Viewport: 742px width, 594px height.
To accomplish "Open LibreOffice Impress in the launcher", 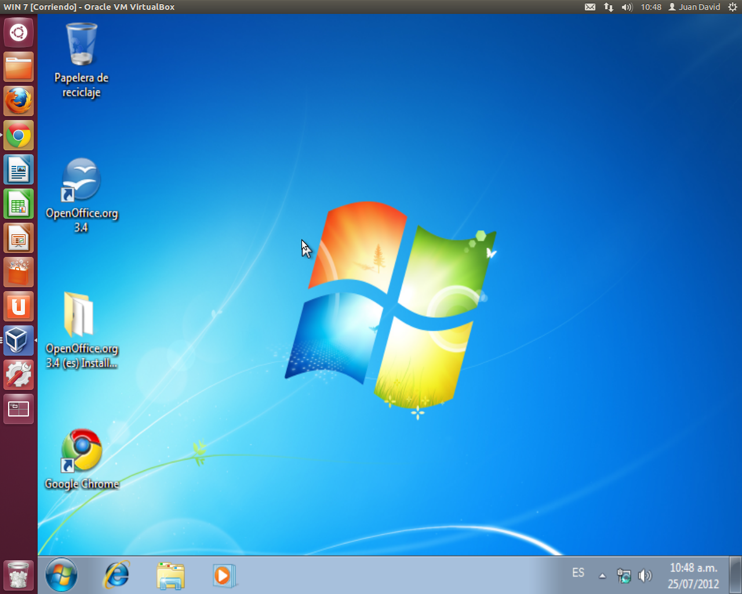I will coord(19,238).
